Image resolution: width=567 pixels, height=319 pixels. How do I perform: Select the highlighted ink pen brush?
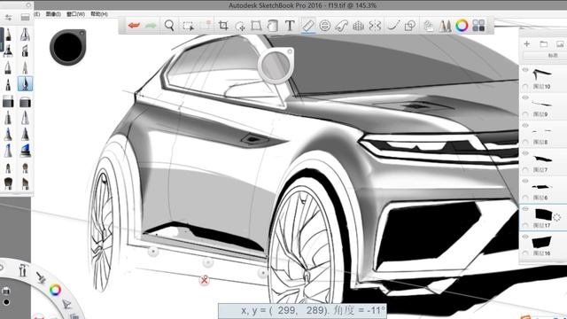pyautogui.click(x=25, y=84)
